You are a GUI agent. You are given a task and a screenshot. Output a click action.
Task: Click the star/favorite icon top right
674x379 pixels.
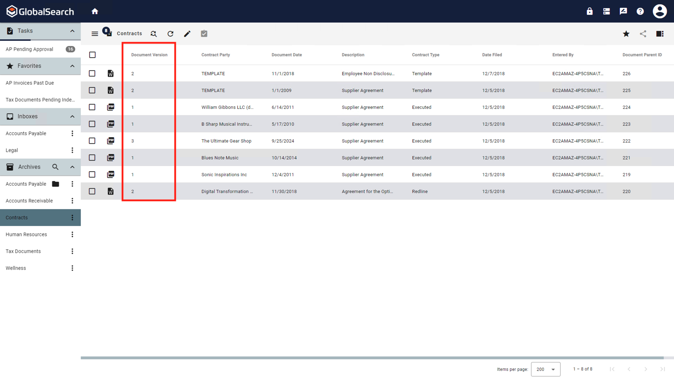626,34
